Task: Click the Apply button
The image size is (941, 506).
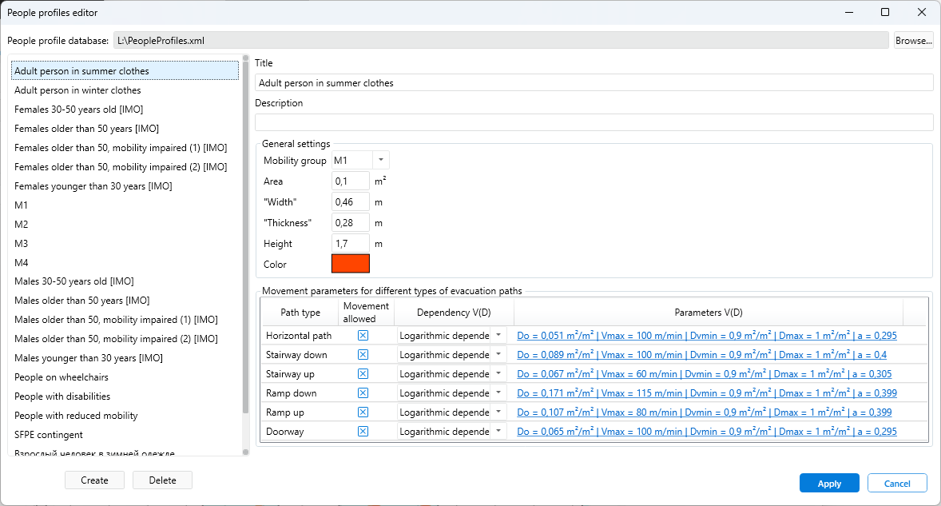Action: click(x=829, y=483)
